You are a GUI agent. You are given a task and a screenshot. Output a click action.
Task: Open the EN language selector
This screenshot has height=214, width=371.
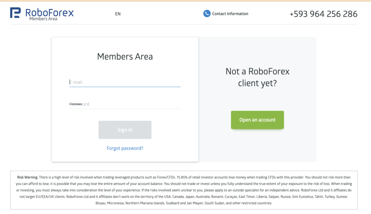pos(118,14)
